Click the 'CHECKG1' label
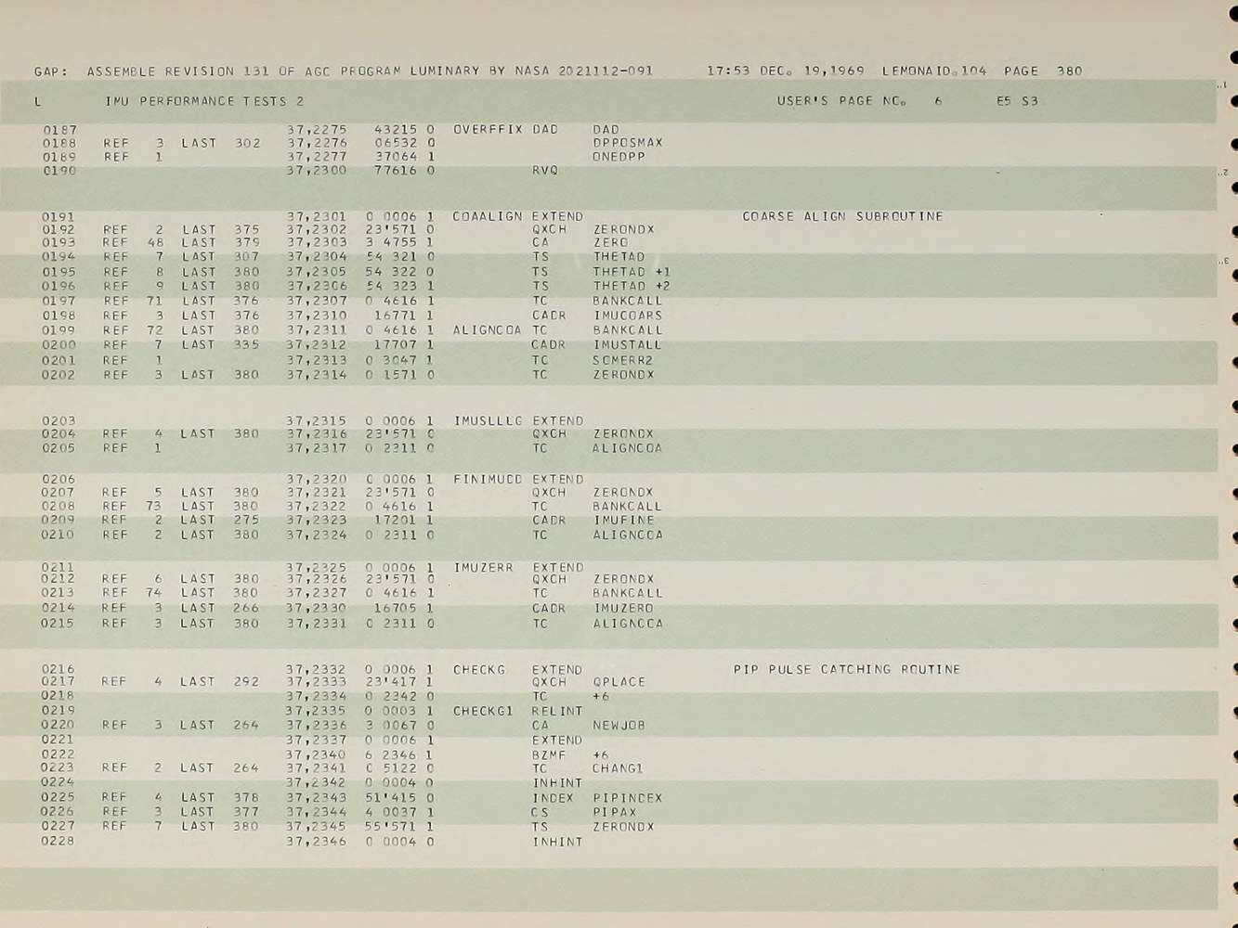Image resolution: width=1238 pixels, height=928 pixels. pos(483,712)
